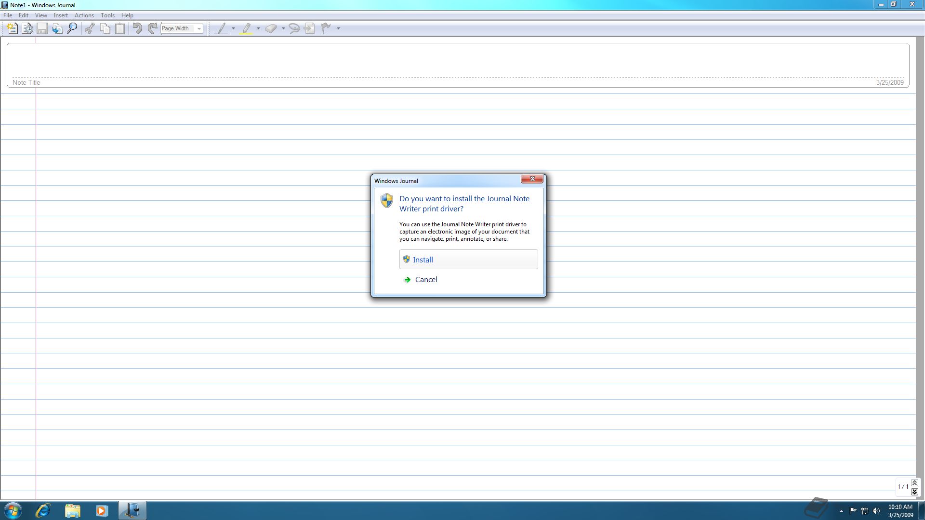The image size is (925, 520).
Task: Open the Tools menu
Action: point(107,15)
